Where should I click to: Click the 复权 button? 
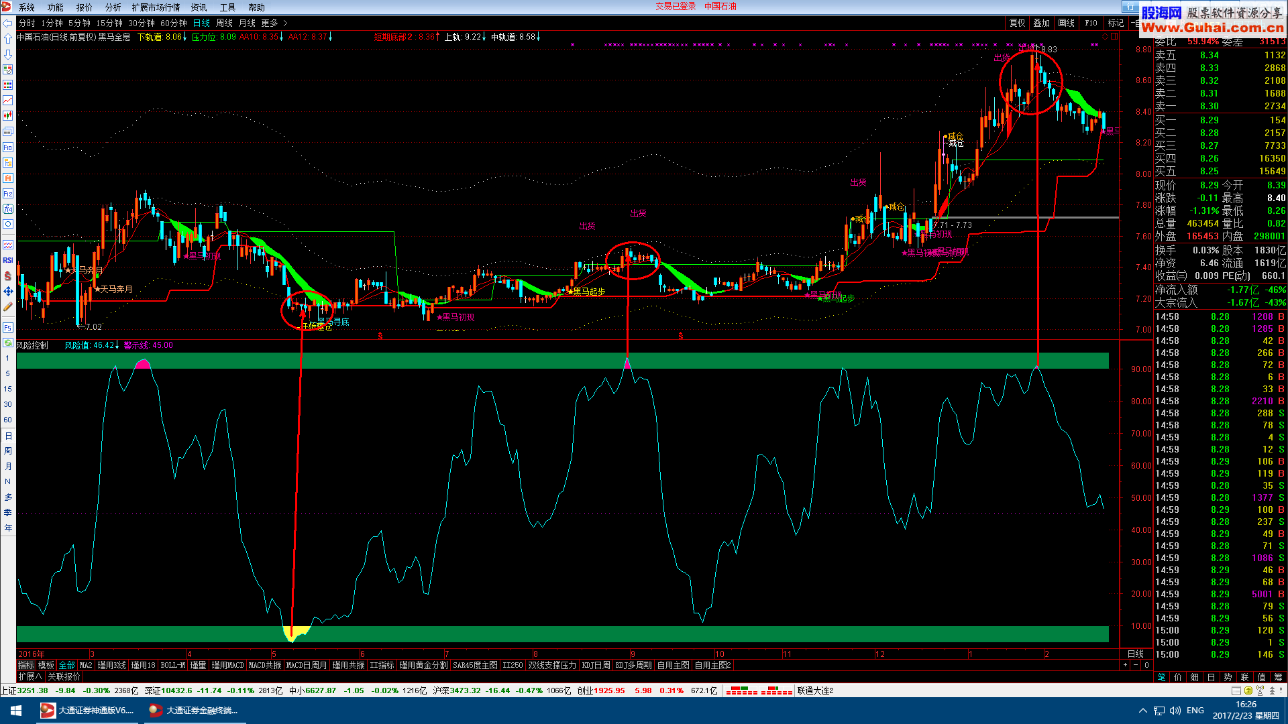click(x=1018, y=23)
